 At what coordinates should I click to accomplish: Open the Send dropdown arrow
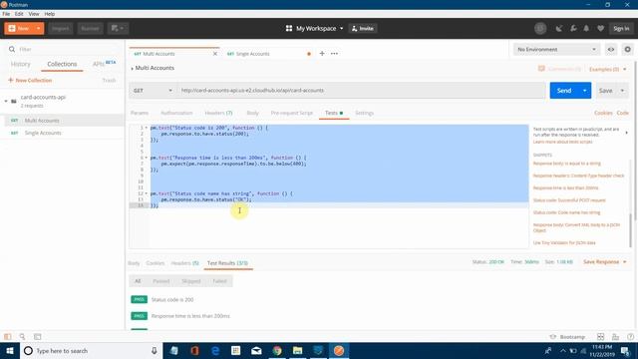[x=585, y=91]
